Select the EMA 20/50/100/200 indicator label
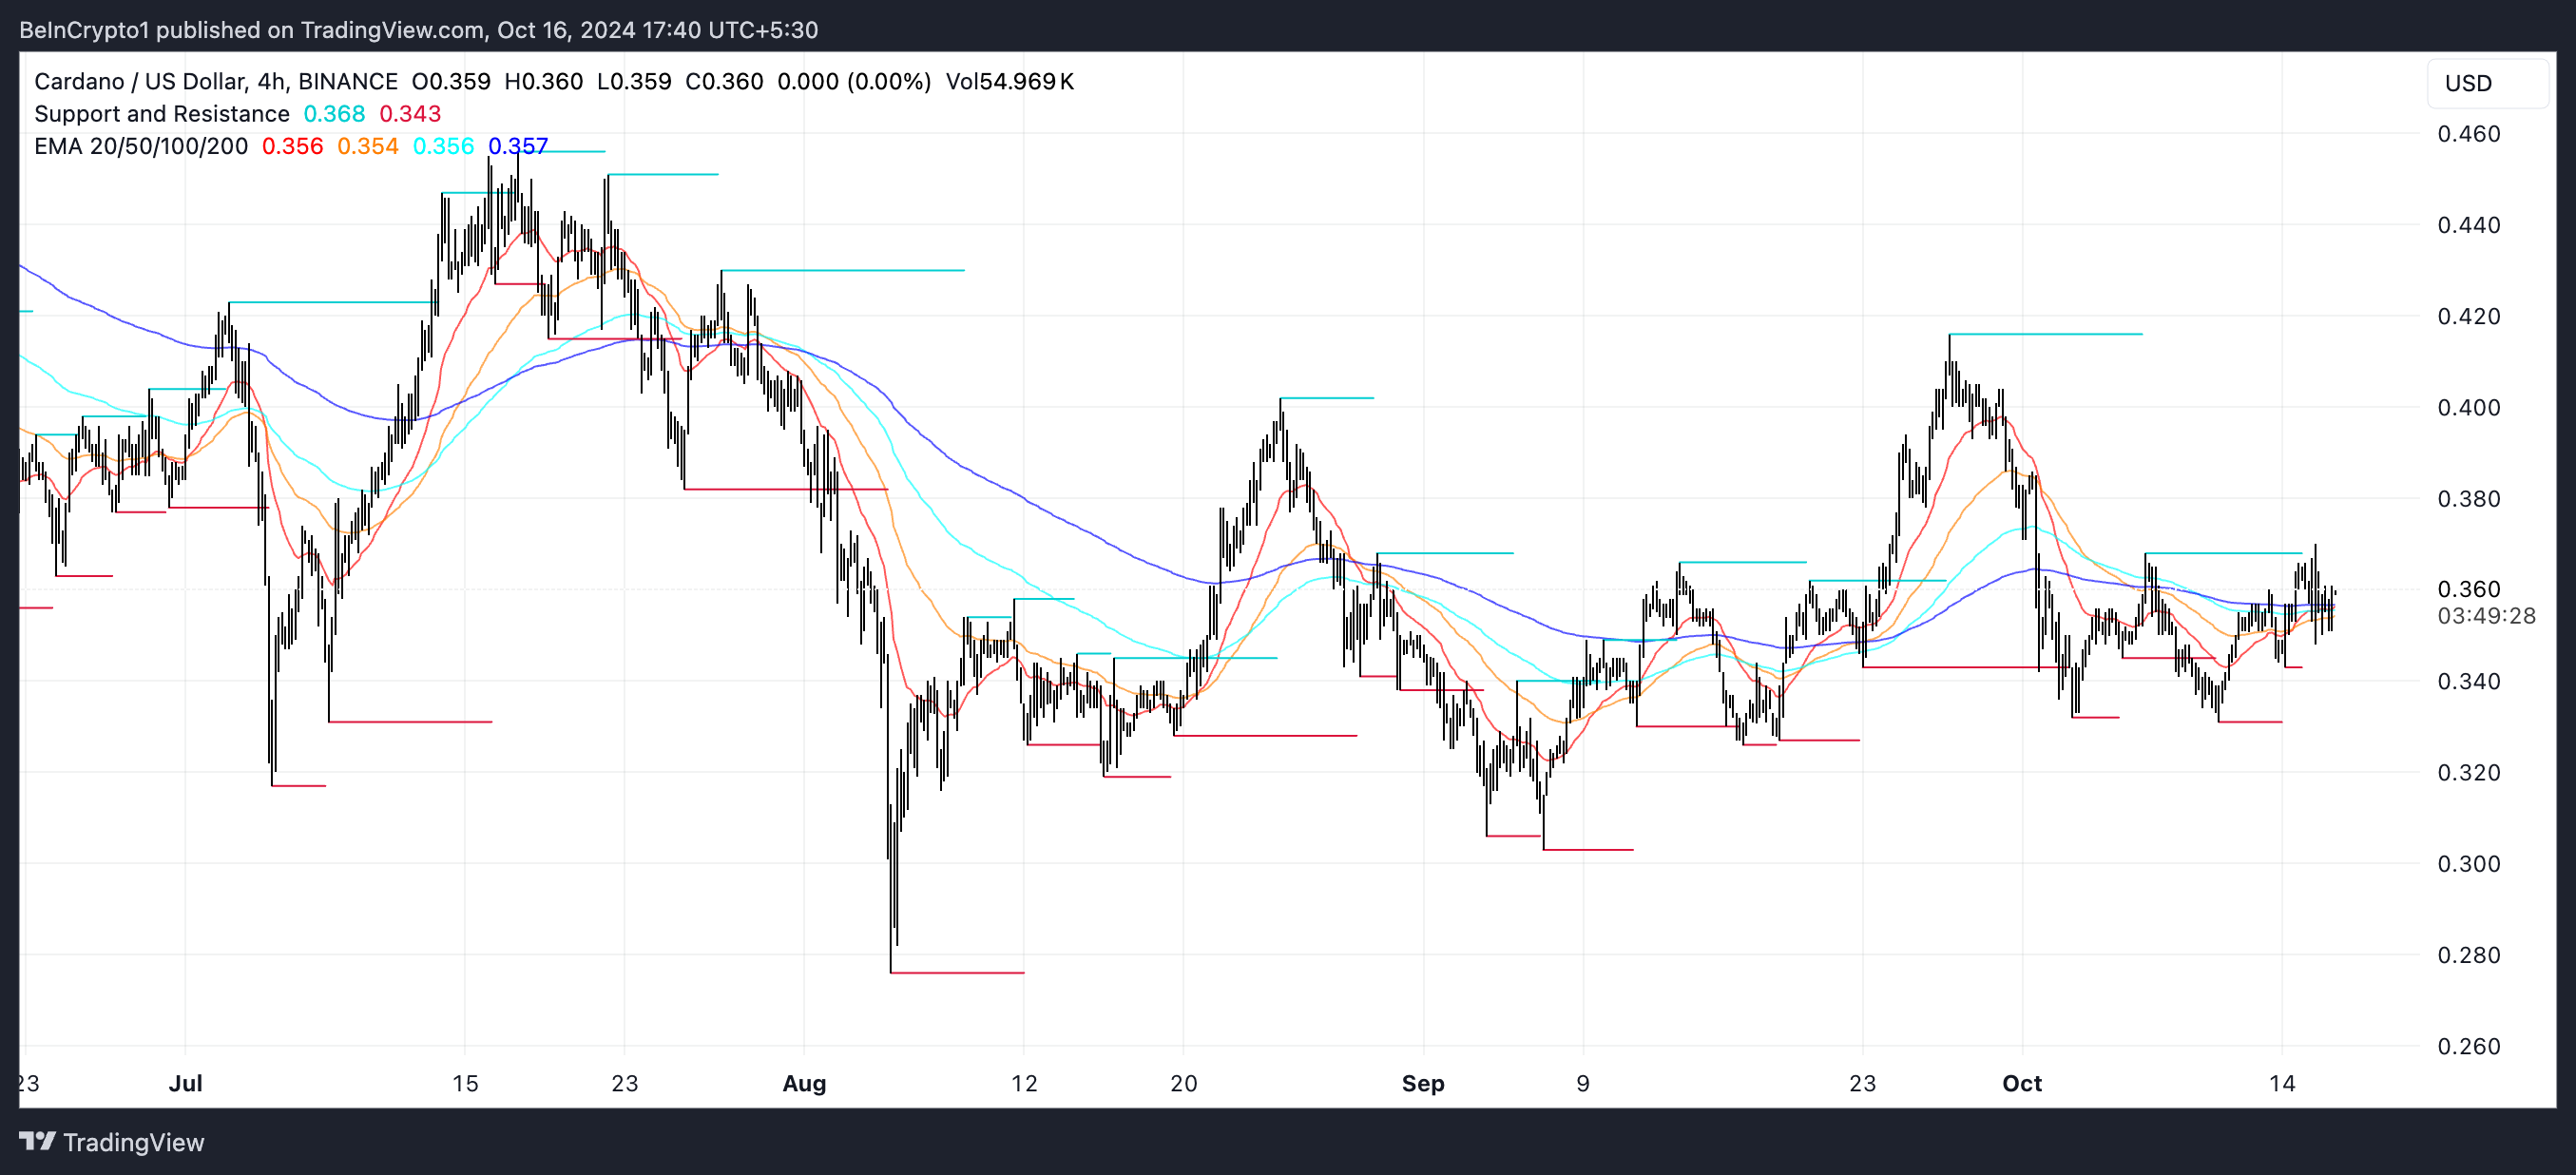This screenshot has height=1175, width=2576. pos(140,146)
